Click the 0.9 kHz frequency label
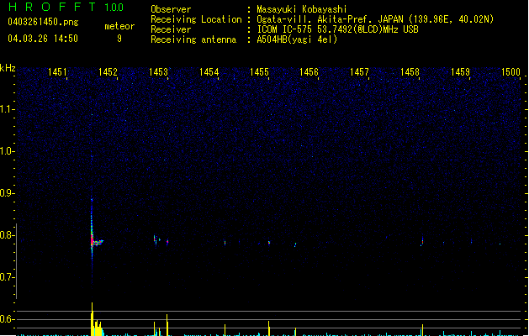 click(x=8, y=193)
